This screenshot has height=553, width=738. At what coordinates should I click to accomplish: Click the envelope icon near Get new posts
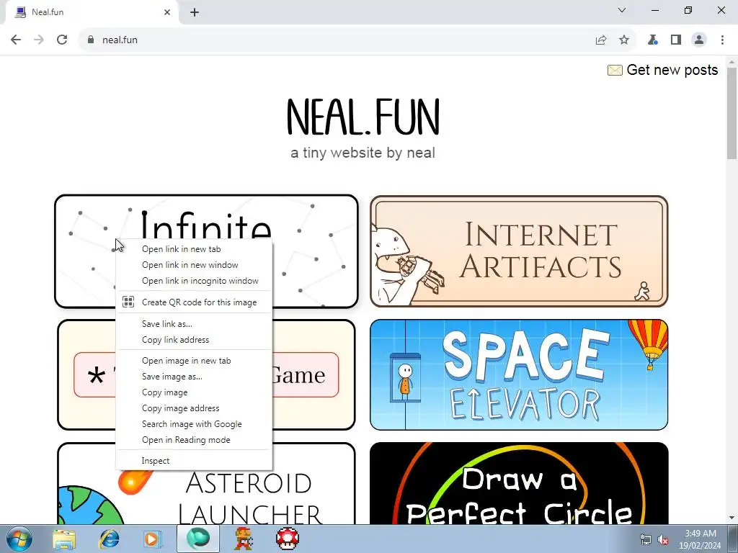point(615,71)
